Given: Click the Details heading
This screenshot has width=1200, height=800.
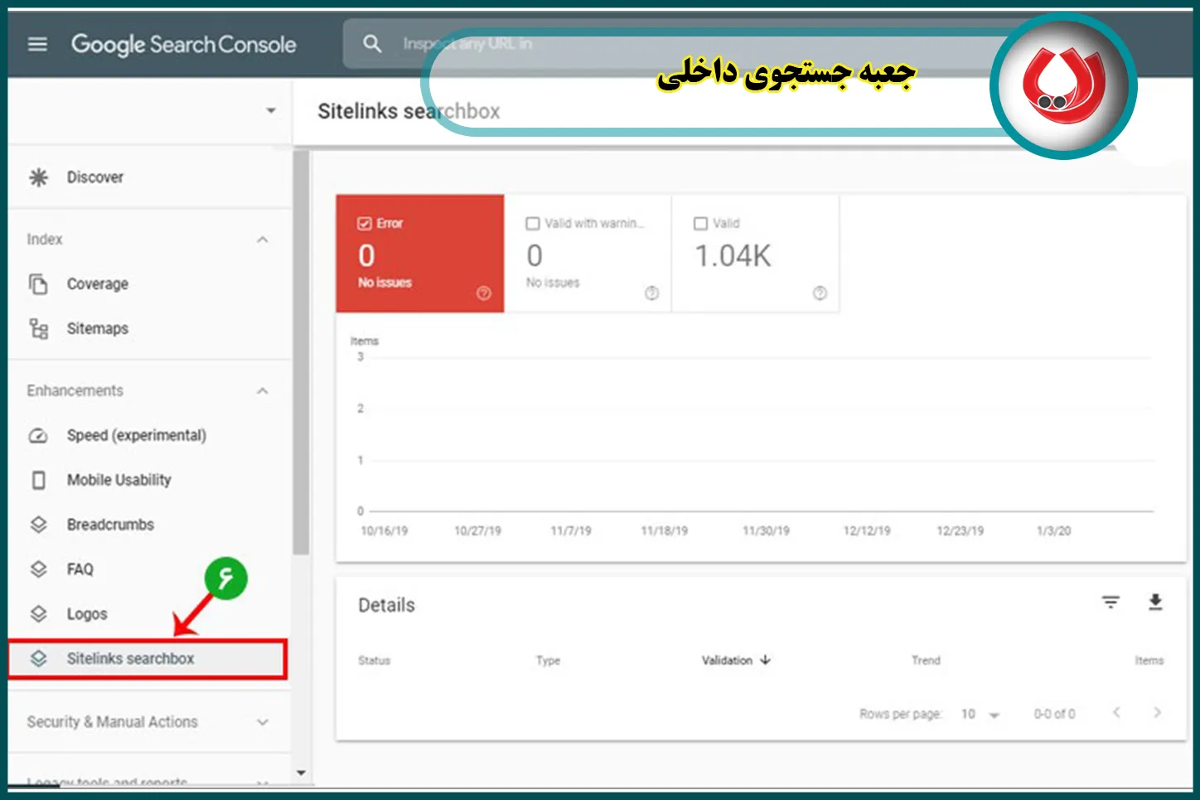Looking at the screenshot, I should (386, 605).
